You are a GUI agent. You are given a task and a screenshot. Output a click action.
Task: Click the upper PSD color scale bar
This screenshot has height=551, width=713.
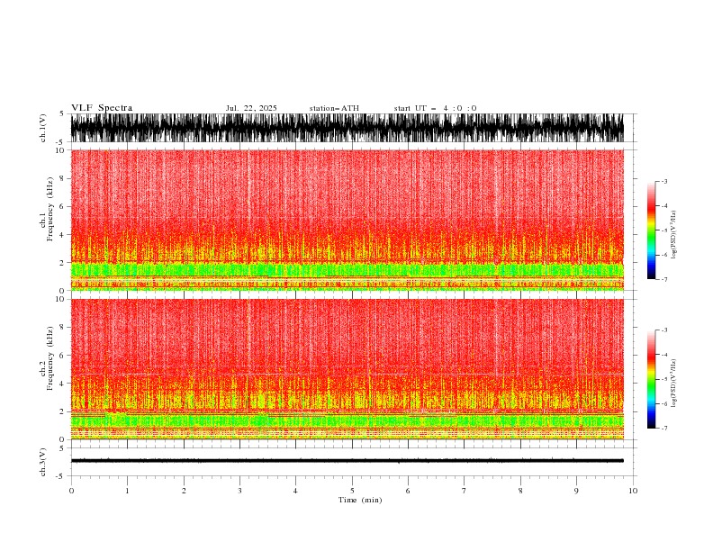pos(651,230)
